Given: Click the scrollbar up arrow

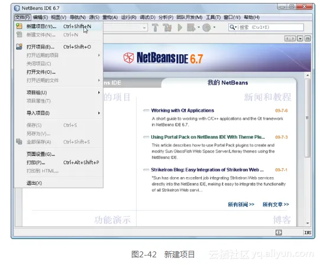Looking at the screenshot, I should coord(308,76).
